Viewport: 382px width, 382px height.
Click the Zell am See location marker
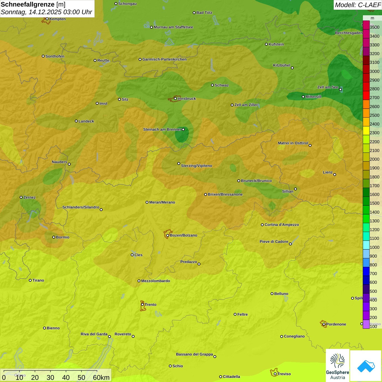[340, 89]
